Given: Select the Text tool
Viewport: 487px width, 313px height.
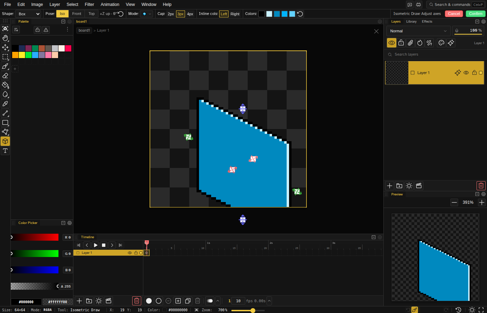Looking at the screenshot, I should 5,151.
